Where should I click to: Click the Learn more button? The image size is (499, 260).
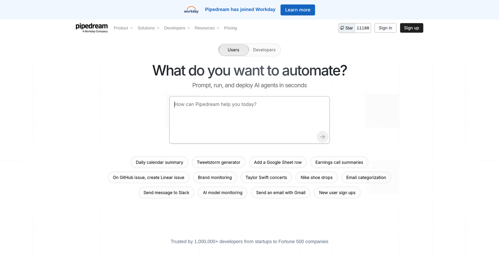point(297,10)
